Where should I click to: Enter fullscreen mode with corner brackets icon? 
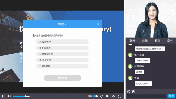pos(120,96)
